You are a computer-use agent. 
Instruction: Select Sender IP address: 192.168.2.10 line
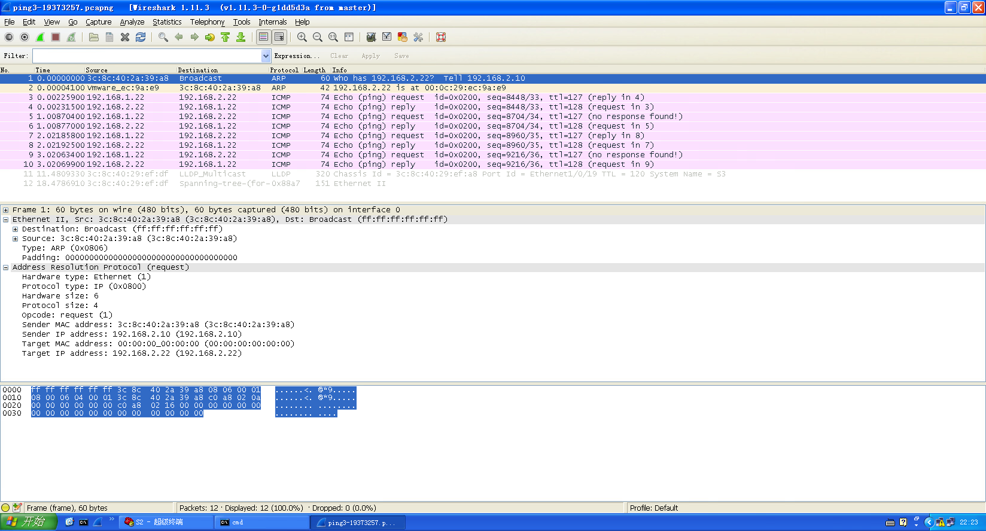pos(132,334)
